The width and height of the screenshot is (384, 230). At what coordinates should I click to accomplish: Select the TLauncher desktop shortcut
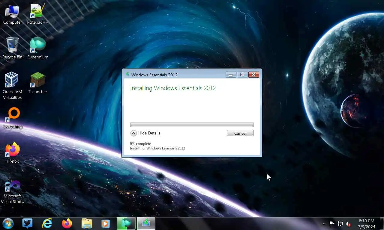(37, 83)
